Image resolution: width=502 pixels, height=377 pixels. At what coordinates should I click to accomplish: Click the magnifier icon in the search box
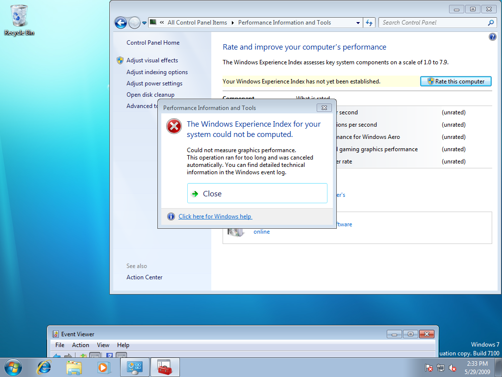click(x=491, y=23)
